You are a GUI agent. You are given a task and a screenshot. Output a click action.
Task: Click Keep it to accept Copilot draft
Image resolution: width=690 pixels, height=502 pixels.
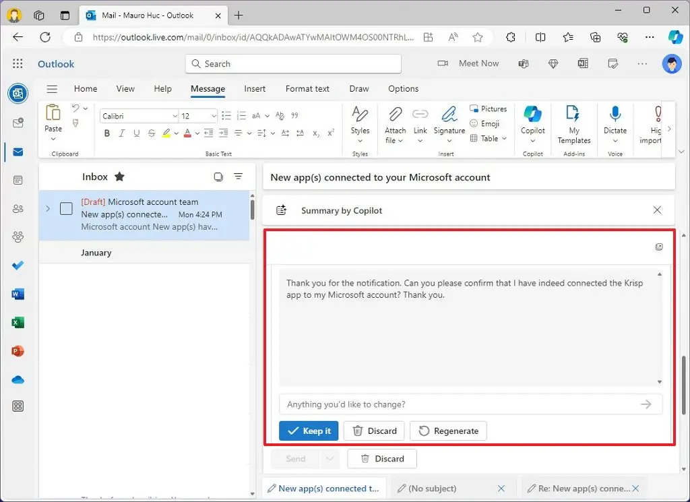pyautogui.click(x=309, y=431)
